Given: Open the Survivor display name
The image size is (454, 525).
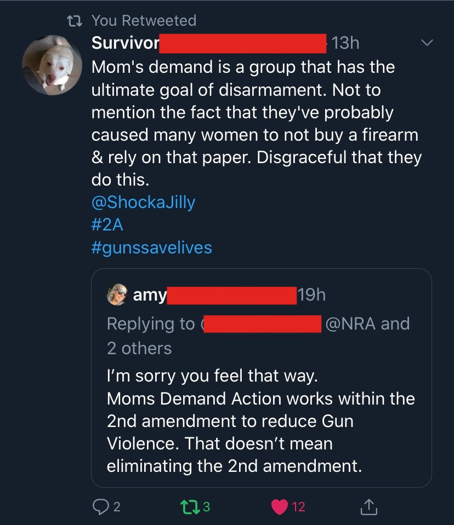Looking at the screenshot, I should [125, 43].
